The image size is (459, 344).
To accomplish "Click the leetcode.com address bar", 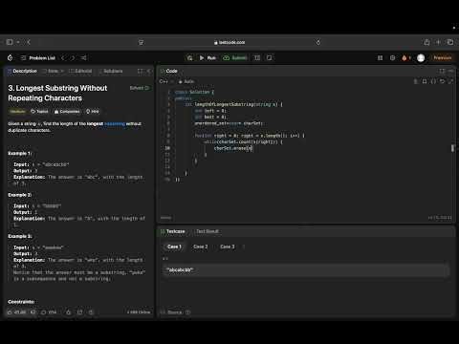I will coord(229,42).
